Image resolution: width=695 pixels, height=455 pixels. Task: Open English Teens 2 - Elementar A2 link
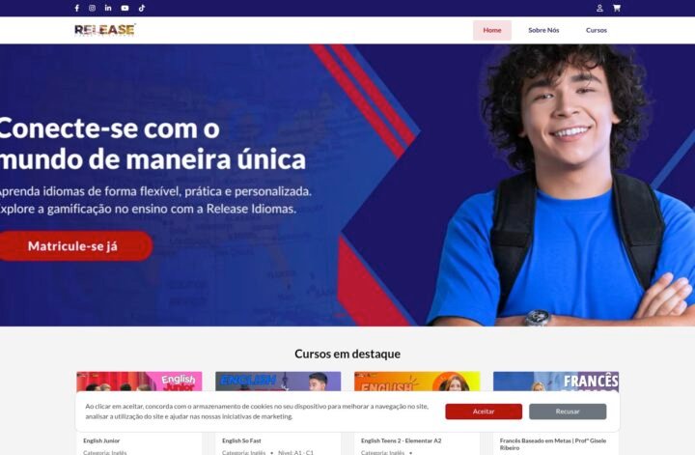point(402,441)
